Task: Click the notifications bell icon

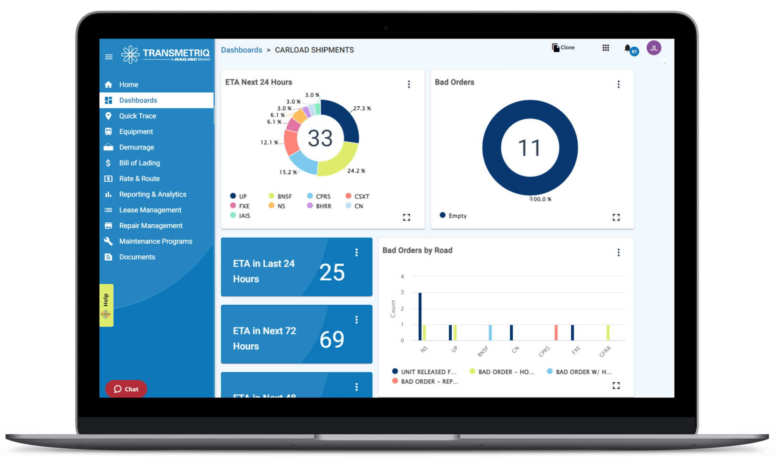Action: point(626,48)
